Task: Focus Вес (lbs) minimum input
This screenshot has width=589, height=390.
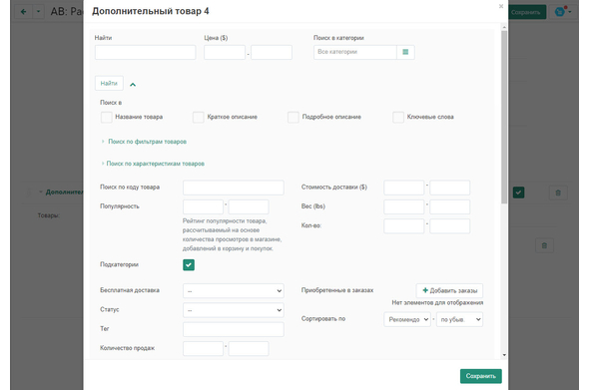Action: pos(403,206)
